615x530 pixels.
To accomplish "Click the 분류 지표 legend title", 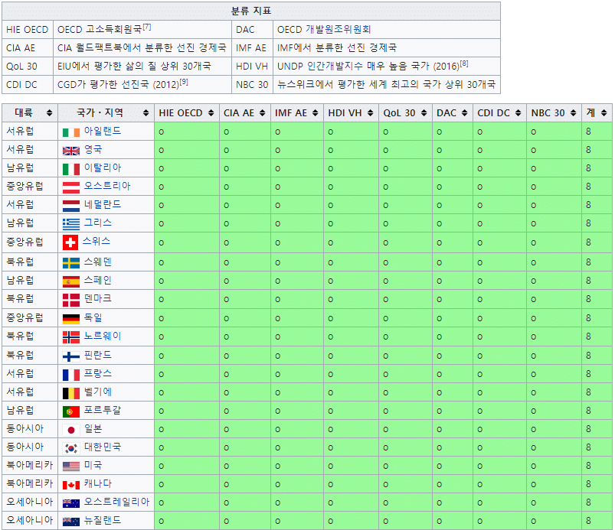I will pos(251,11).
